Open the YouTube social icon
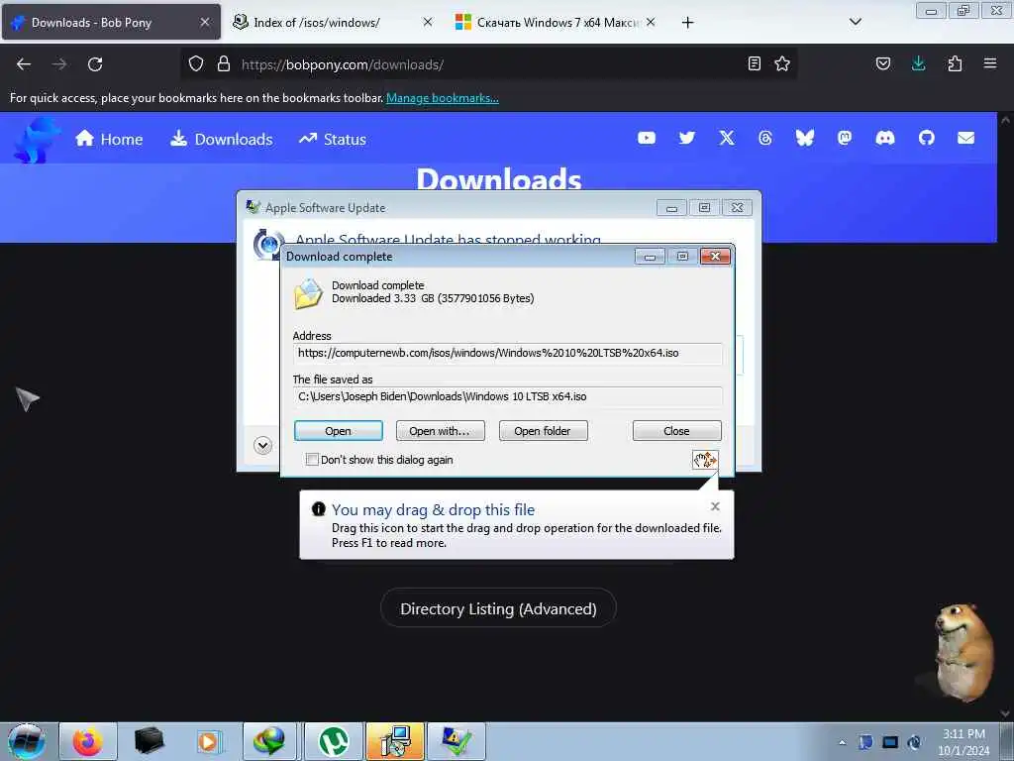 (x=646, y=138)
